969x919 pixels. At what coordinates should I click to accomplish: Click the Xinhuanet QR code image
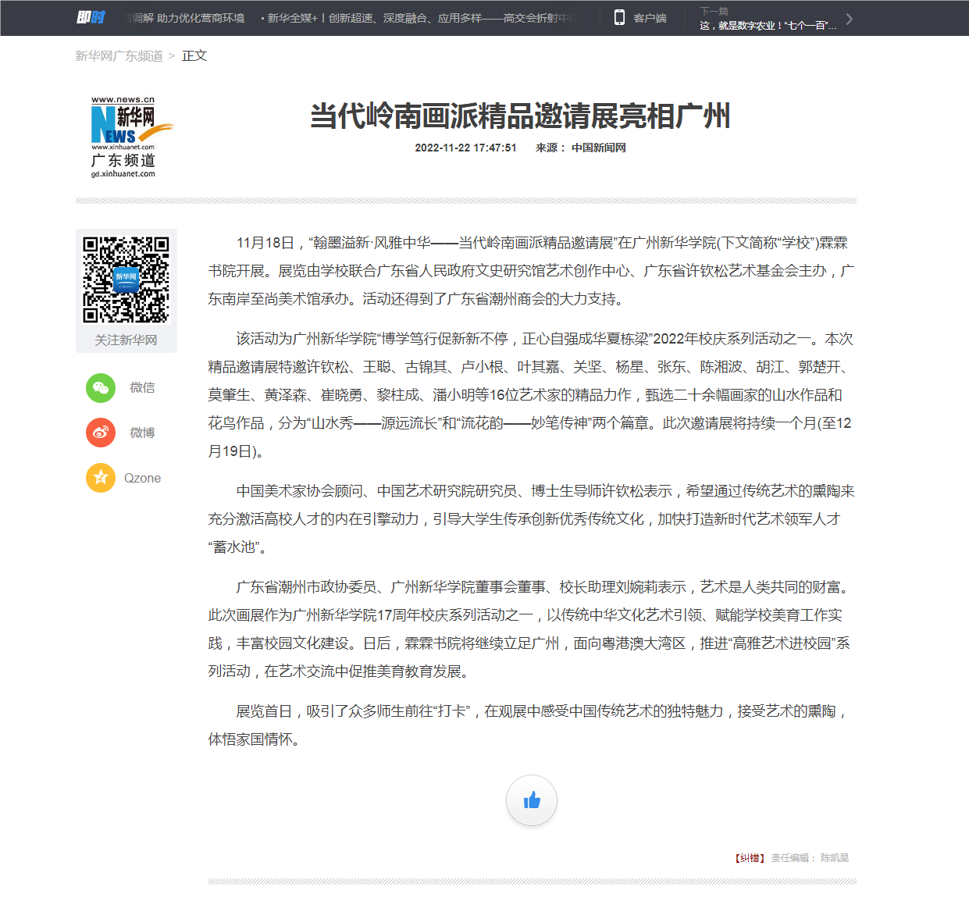(x=126, y=280)
